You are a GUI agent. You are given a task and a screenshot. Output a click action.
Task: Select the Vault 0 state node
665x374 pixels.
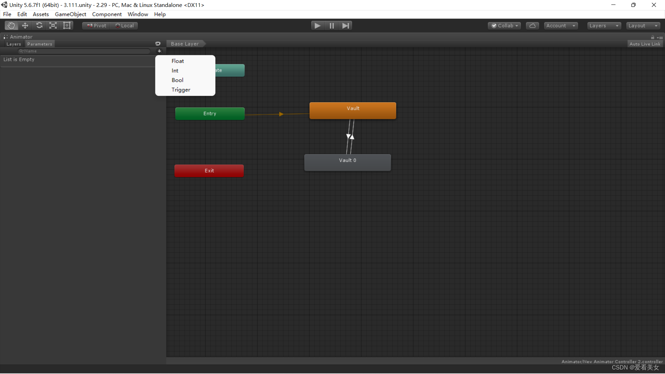coord(347,162)
